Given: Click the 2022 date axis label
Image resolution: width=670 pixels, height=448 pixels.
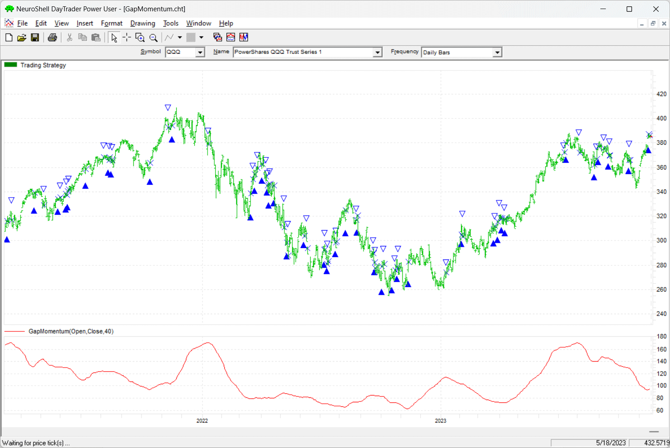Looking at the screenshot, I should (x=202, y=421).
